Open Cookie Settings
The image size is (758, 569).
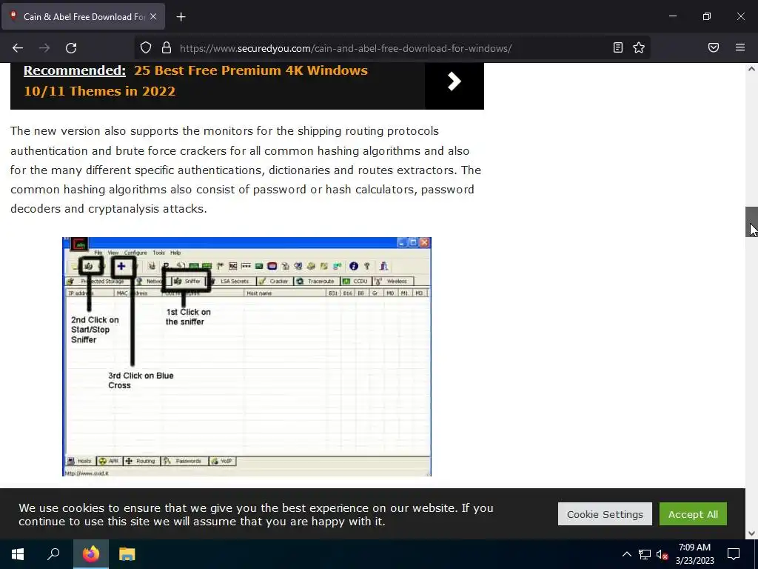[x=605, y=514]
